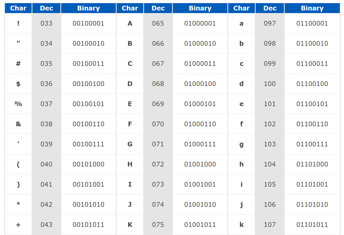Select the lowercase letter j cell
Screen dimensions: 344x235
pyautogui.click(x=241, y=205)
